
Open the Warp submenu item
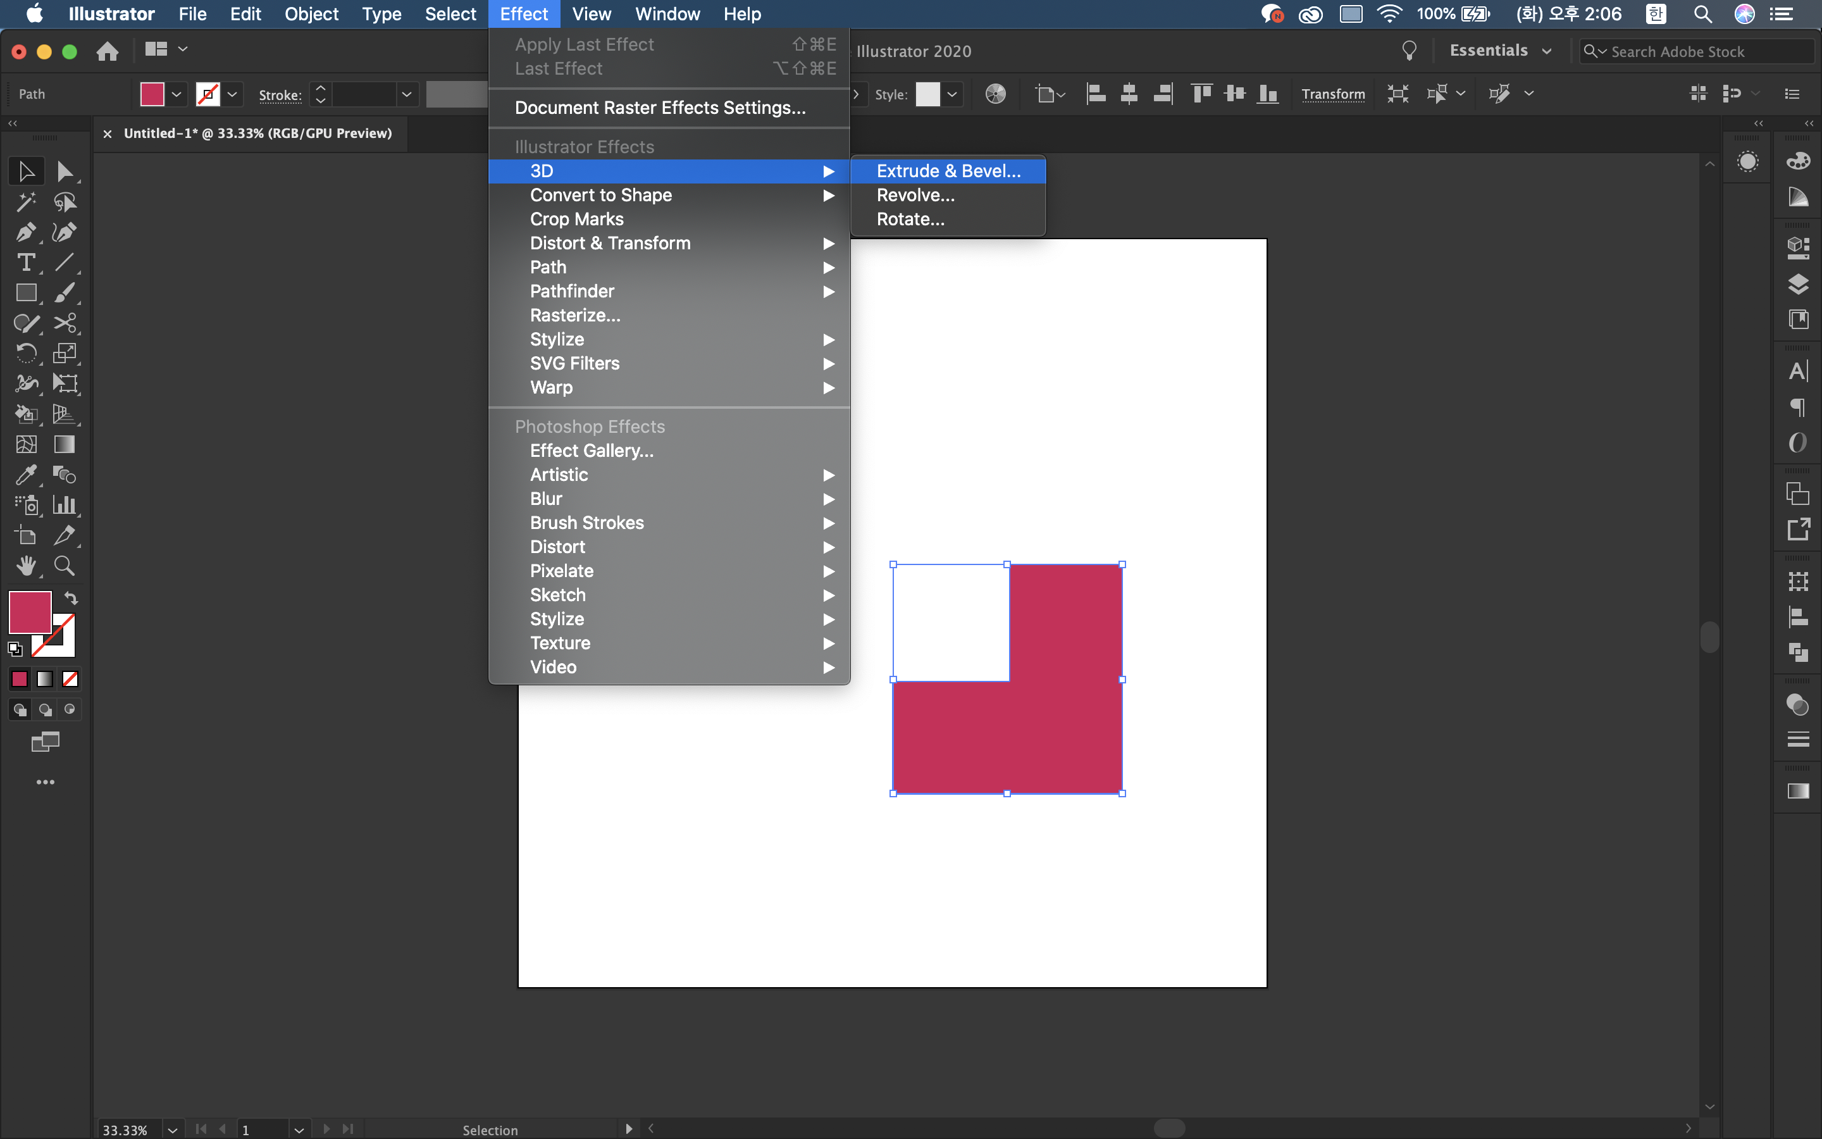tap(552, 387)
